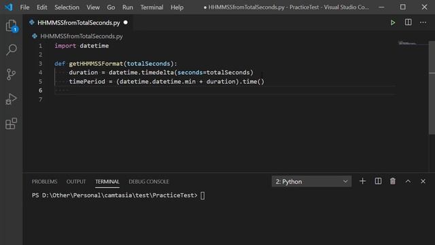Kill terminal using trash icon

[x=393, y=182]
